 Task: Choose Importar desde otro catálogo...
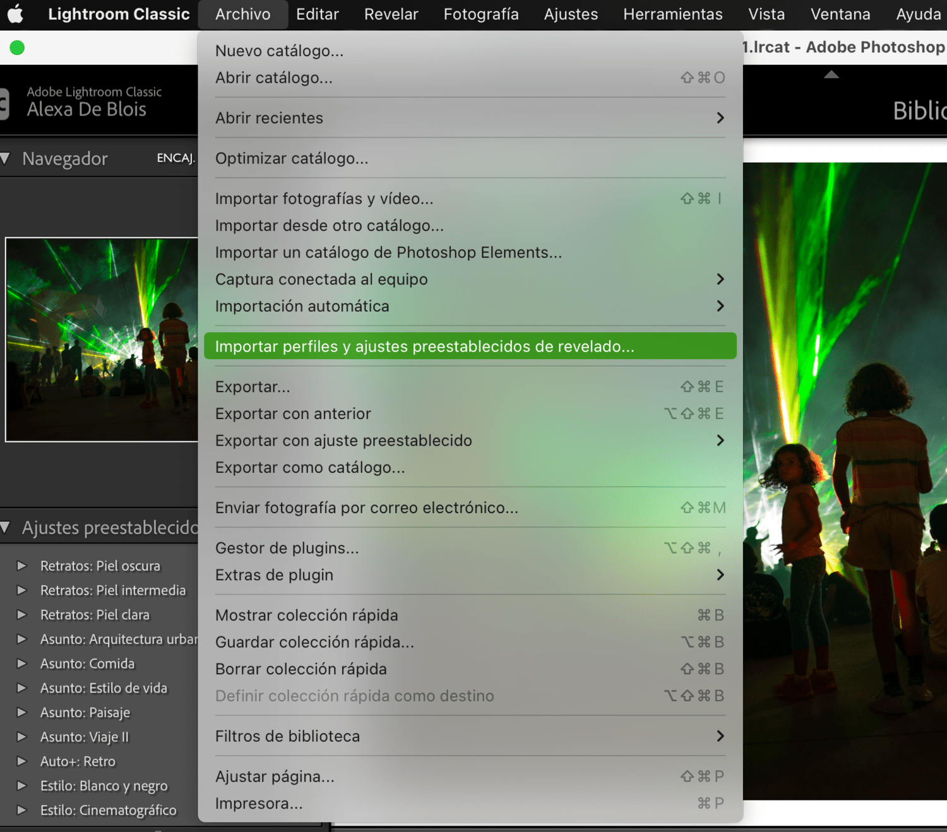(470, 226)
